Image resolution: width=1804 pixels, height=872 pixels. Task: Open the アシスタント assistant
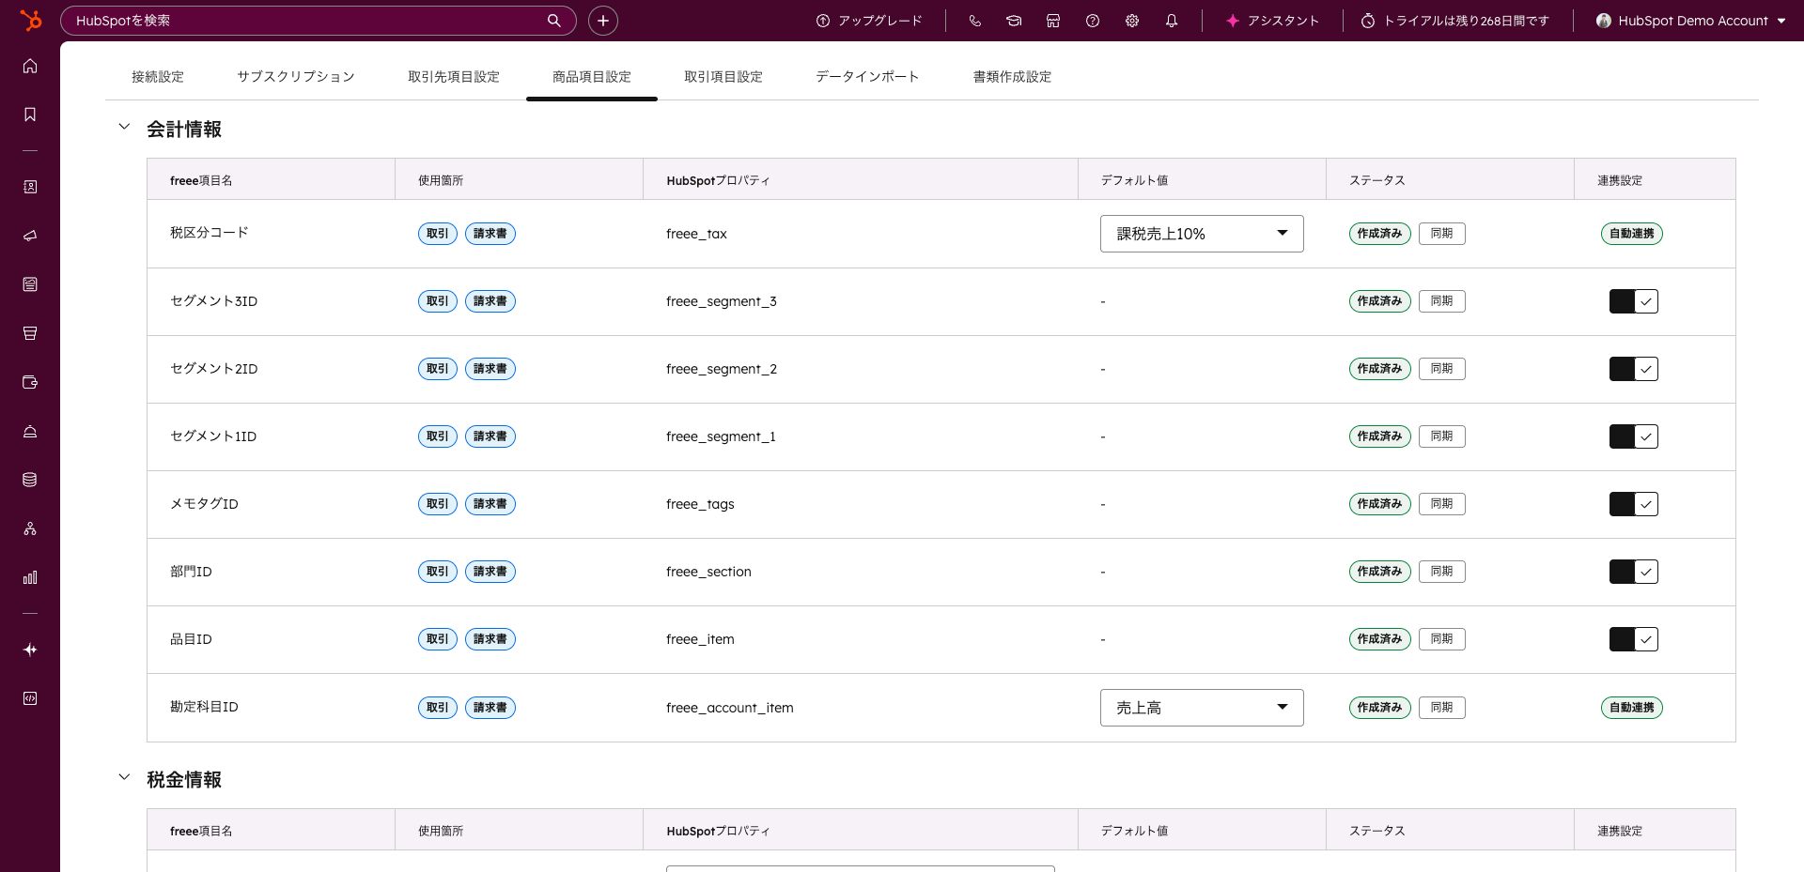point(1273,21)
